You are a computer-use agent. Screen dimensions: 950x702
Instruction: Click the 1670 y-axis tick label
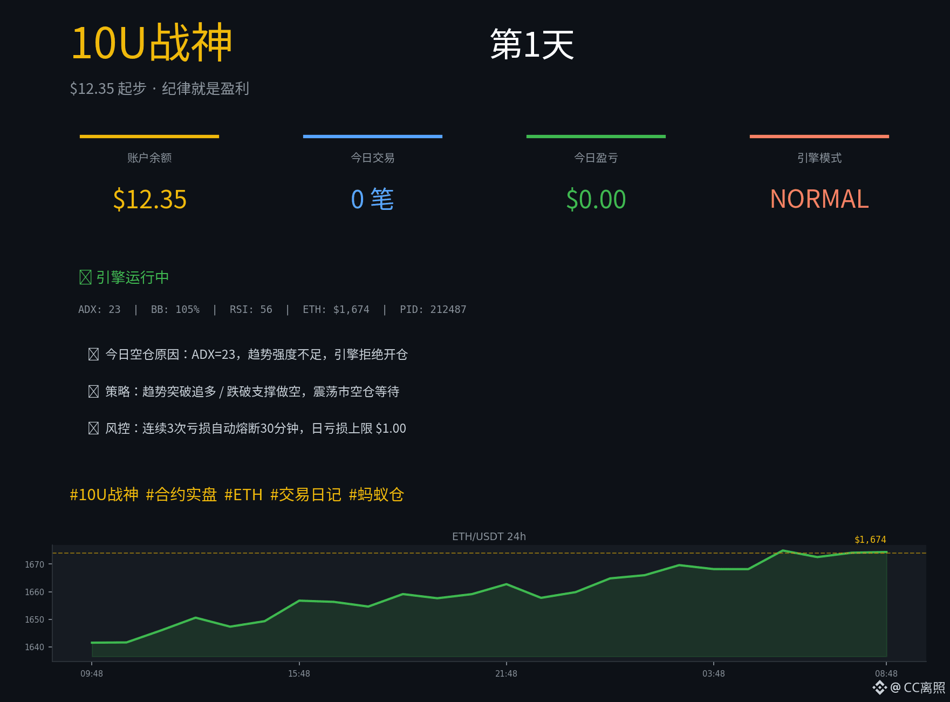(35, 564)
